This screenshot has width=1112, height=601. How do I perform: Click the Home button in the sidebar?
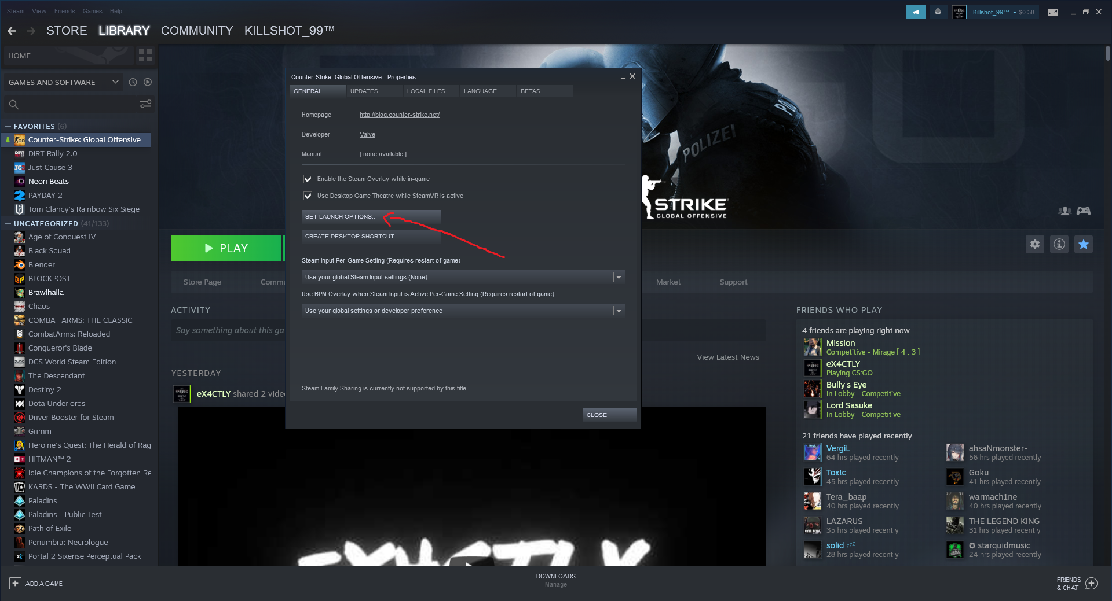click(68, 56)
